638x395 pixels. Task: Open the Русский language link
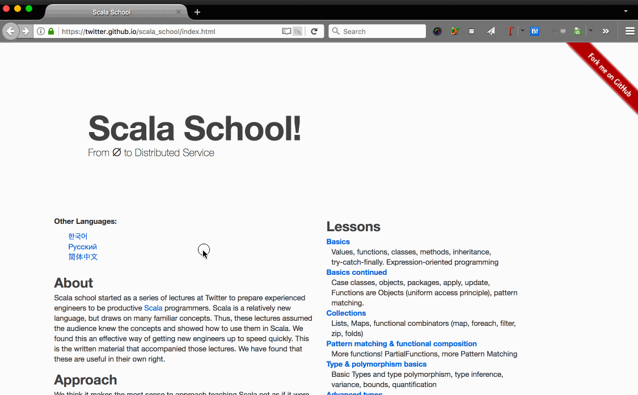click(83, 247)
